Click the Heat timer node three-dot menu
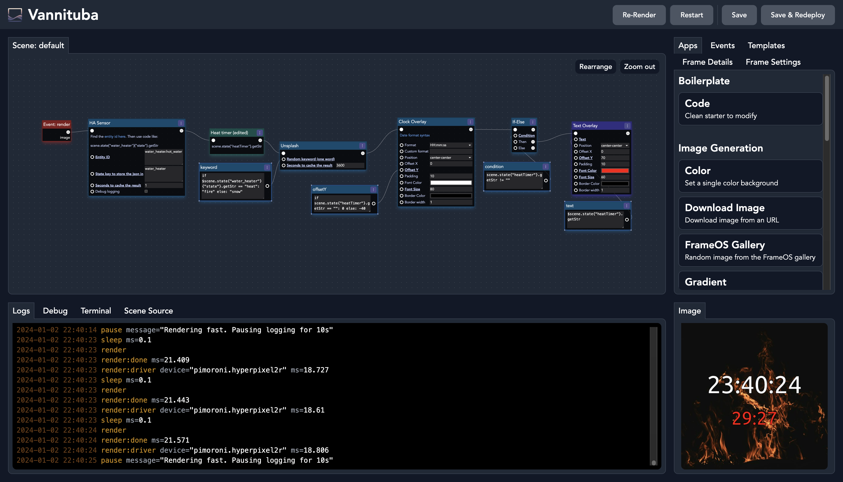Screen dimensions: 843x482 pyautogui.click(x=260, y=133)
